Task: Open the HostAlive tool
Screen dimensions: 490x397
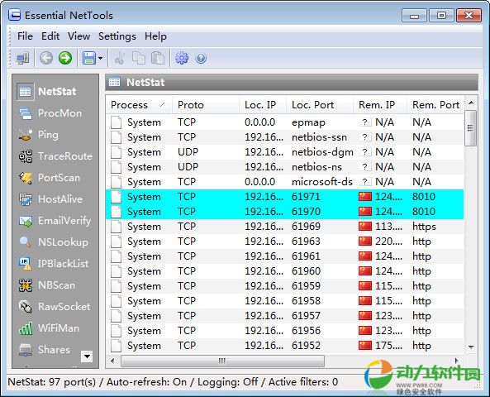Action: point(50,199)
